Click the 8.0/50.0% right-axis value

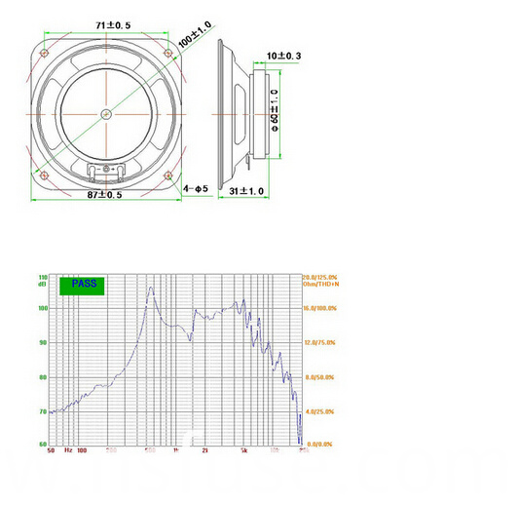coord(319,377)
